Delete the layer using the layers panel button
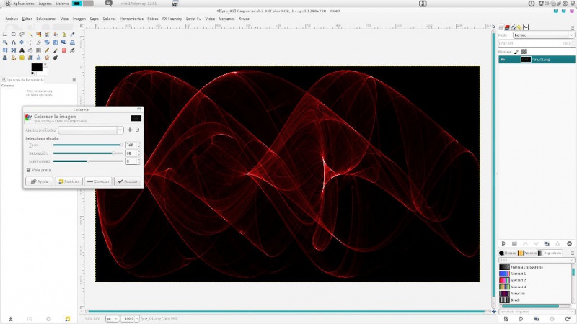 point(569,243)
